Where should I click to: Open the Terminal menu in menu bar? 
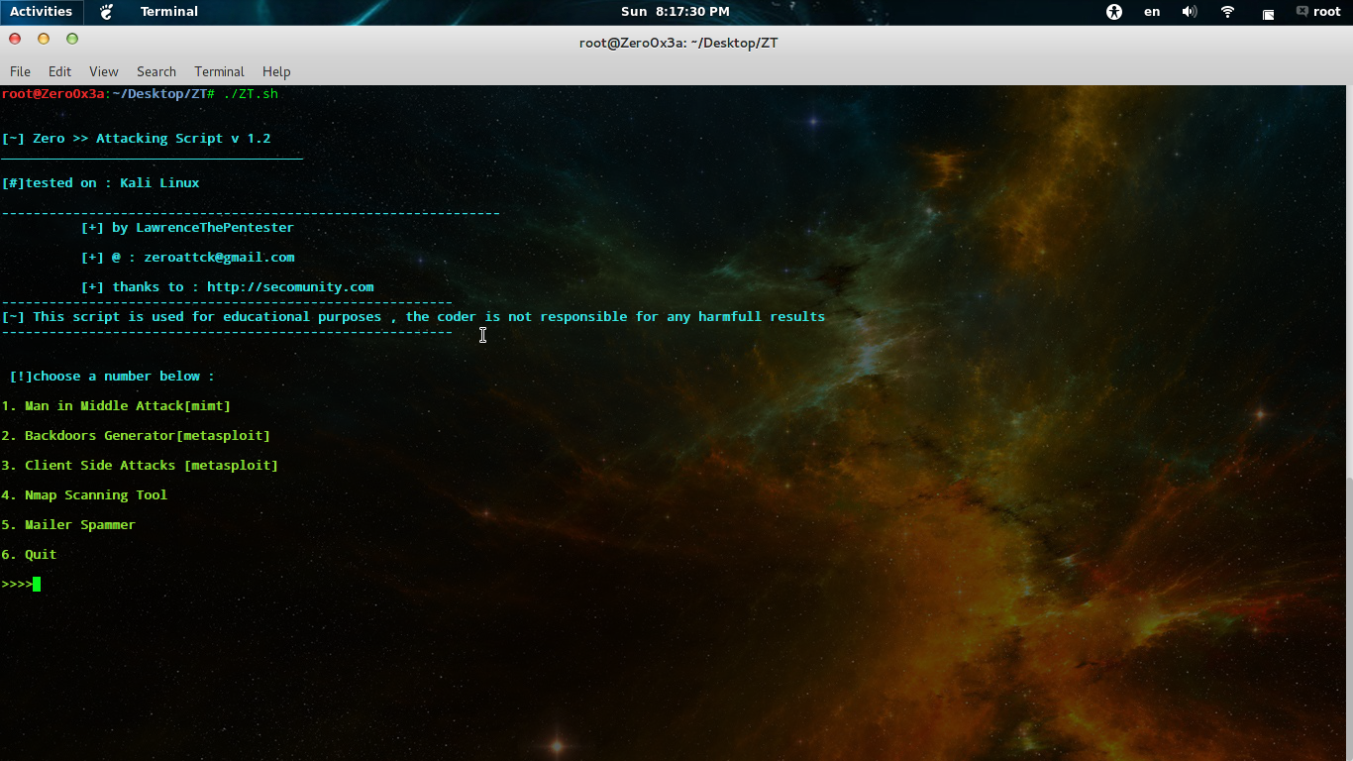tap(219, 71)
